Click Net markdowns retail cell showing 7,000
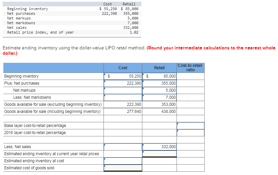Screen dimensions: 278x175 pos(159,97)
